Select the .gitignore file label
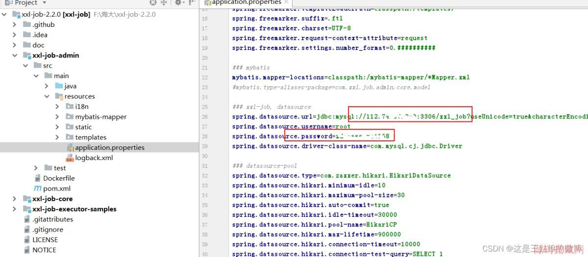This screenshot has height=257, width=588. pos(48,230)
